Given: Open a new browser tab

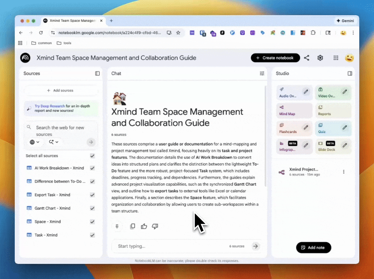Looking at the screenshot, I should (111, 21).
